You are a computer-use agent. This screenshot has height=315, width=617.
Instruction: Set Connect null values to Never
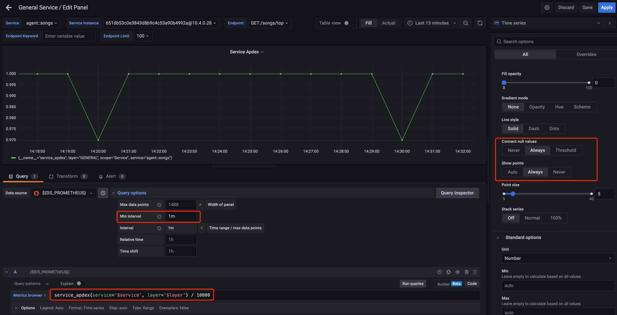pyautogui.click(x=513, y=150)
